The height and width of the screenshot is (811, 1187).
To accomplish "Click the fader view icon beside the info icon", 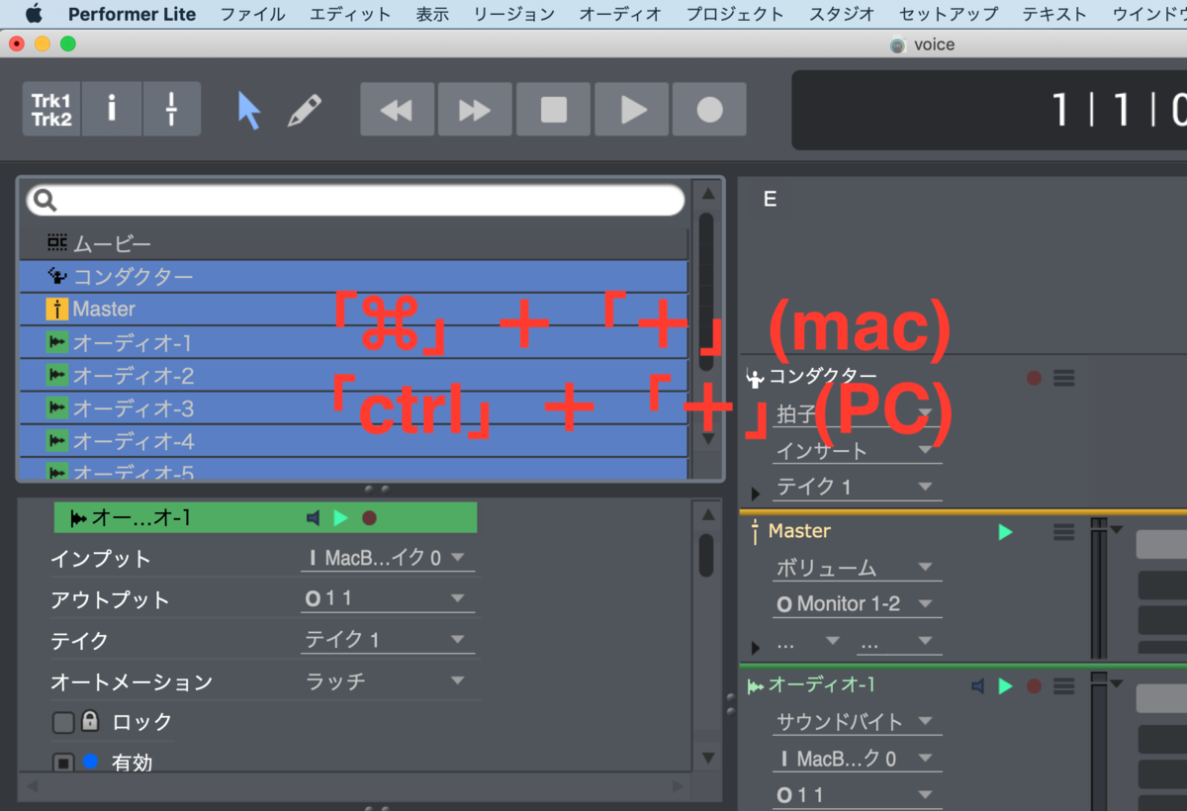I will (172, 109).
